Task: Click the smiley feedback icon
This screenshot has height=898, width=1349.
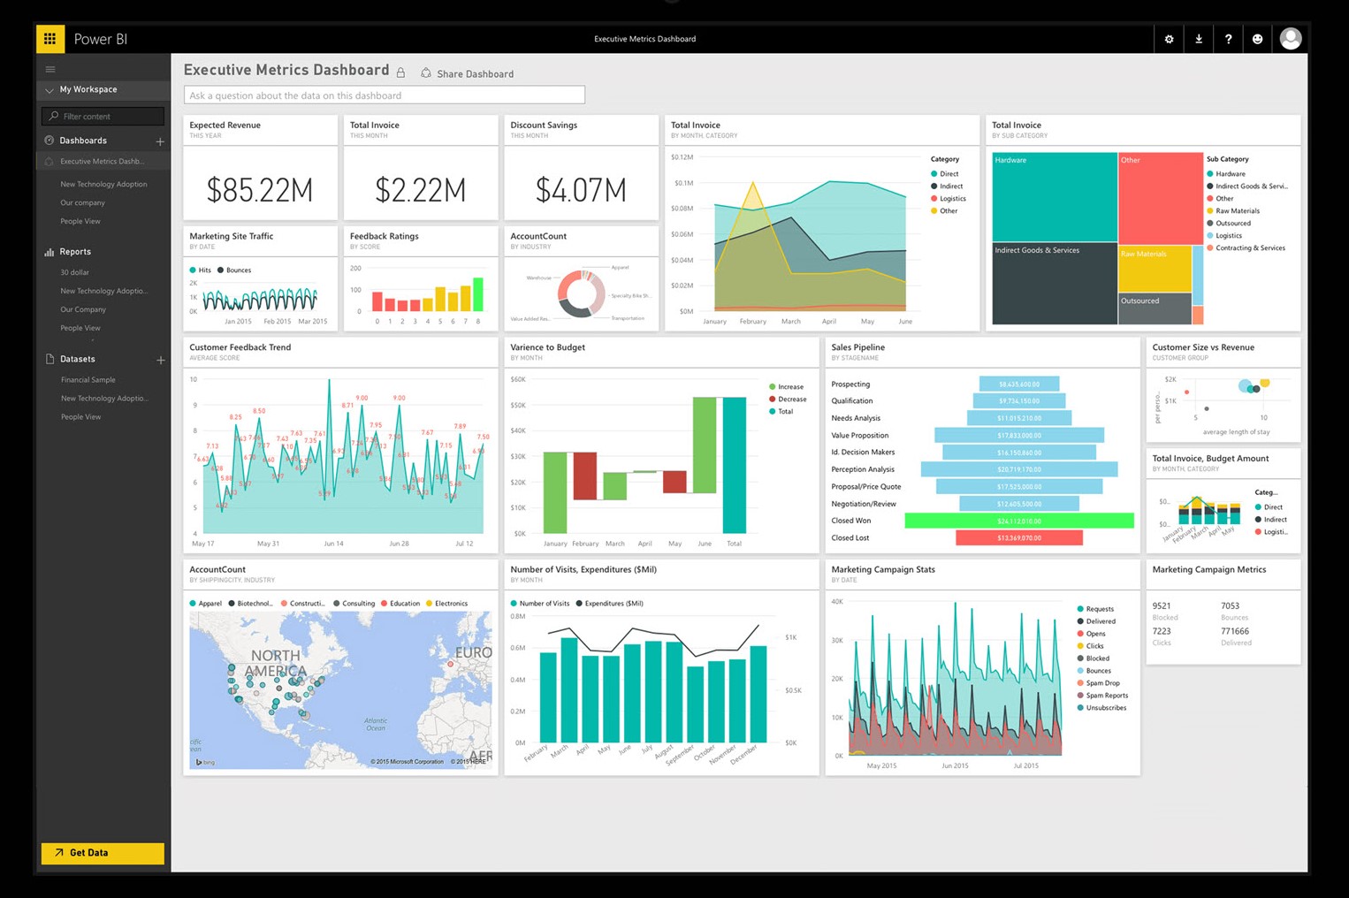Action: [x=1258, y=38]
